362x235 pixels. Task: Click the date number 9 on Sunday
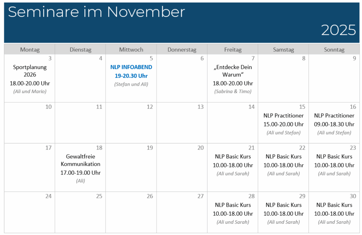click(354, 59)
